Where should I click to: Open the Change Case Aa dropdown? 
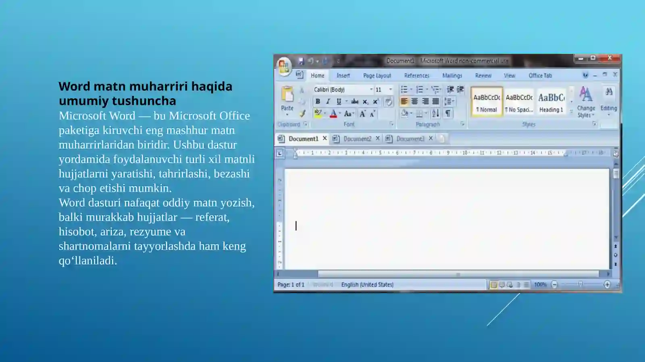coord(349,114)
